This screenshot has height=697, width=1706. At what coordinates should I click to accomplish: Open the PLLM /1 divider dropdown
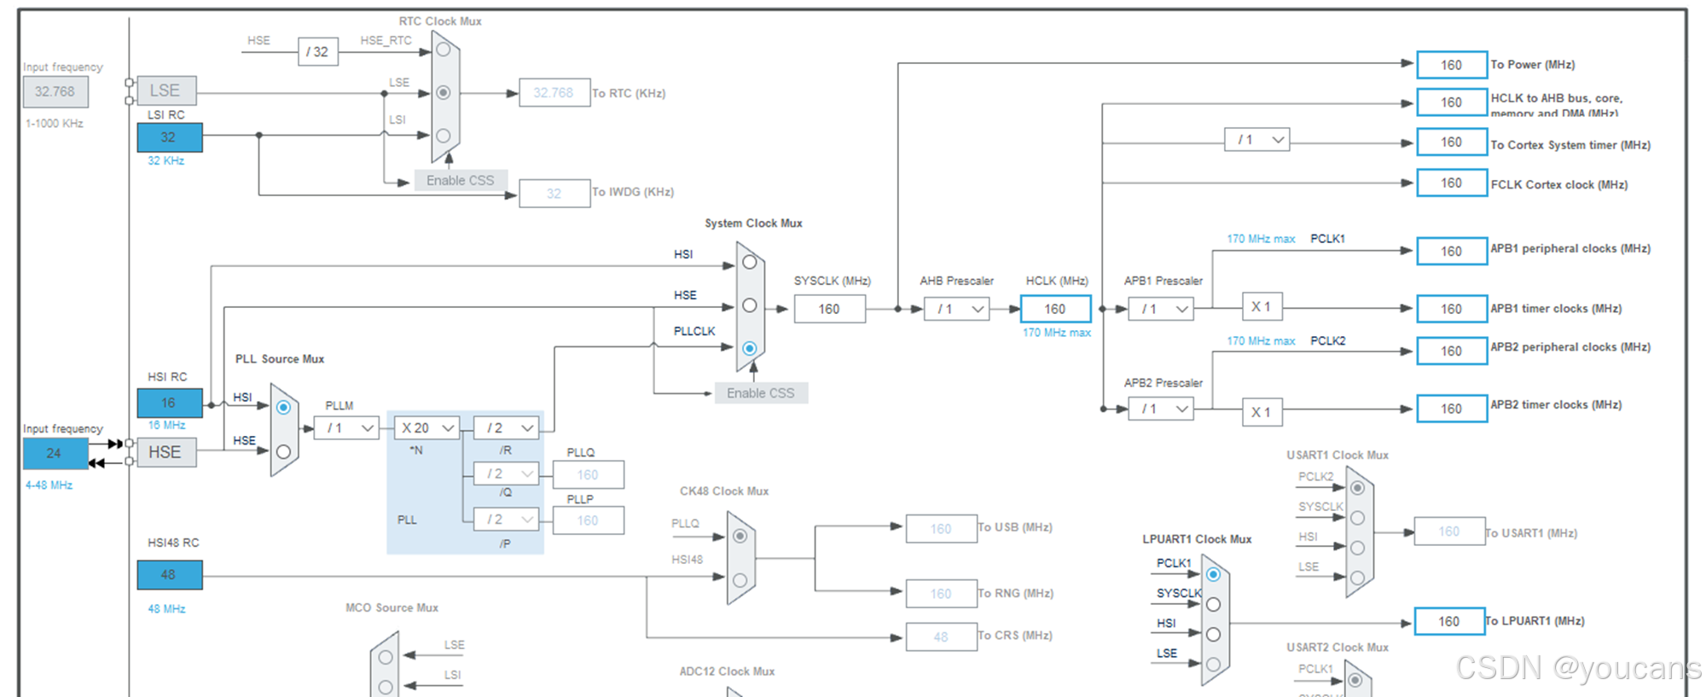tap(347, 428)
